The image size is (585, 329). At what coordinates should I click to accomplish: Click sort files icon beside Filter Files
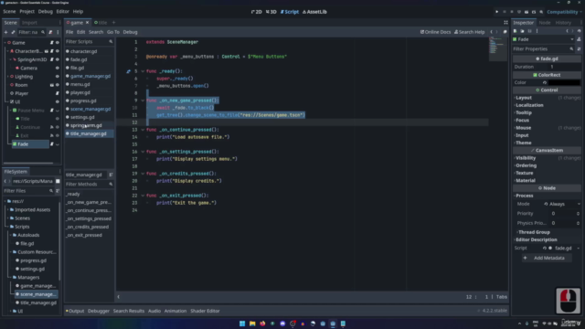(x=58, y=191)
